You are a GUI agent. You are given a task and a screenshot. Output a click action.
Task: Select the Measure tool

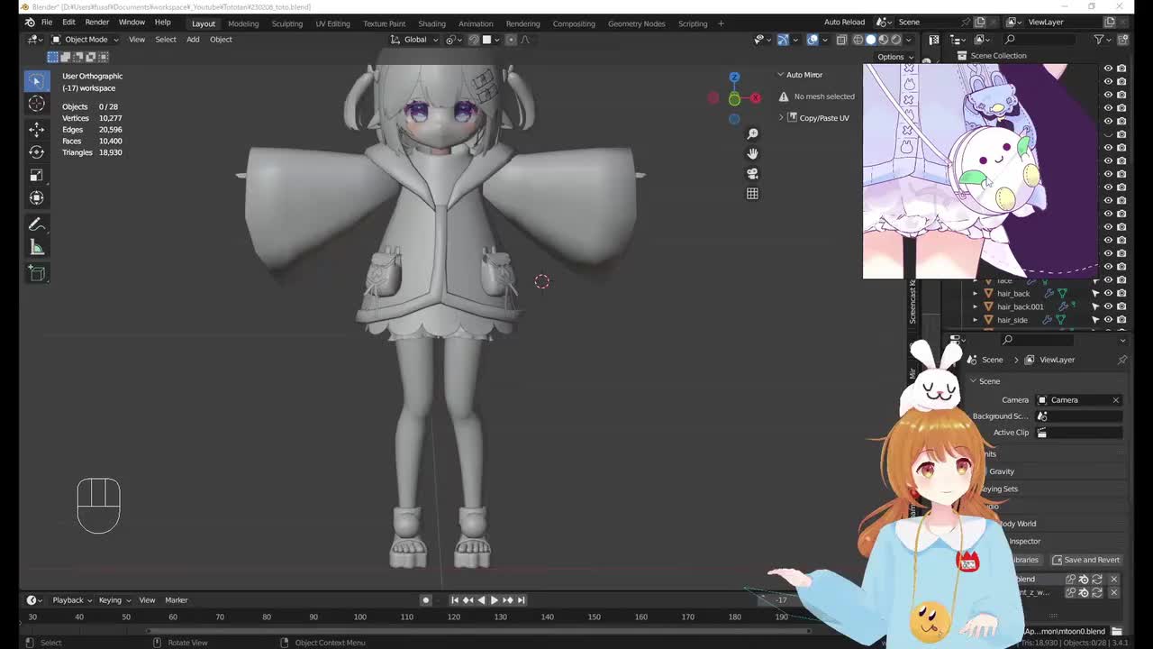37,248
